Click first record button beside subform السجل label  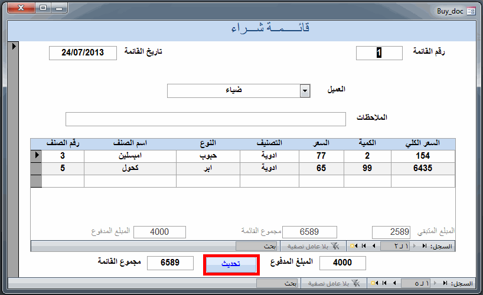pos(425,246)
